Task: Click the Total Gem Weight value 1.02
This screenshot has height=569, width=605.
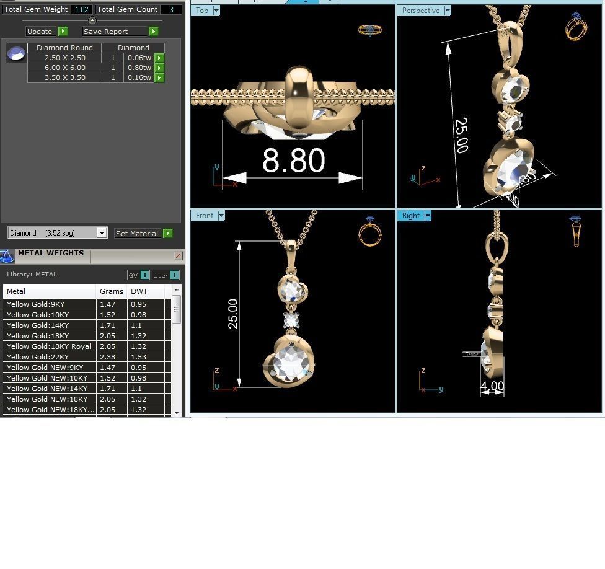Action: pyautogui.click(x=82, y=9)
